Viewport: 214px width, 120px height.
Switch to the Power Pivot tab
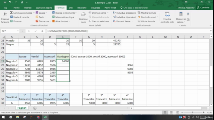[110, 8]
